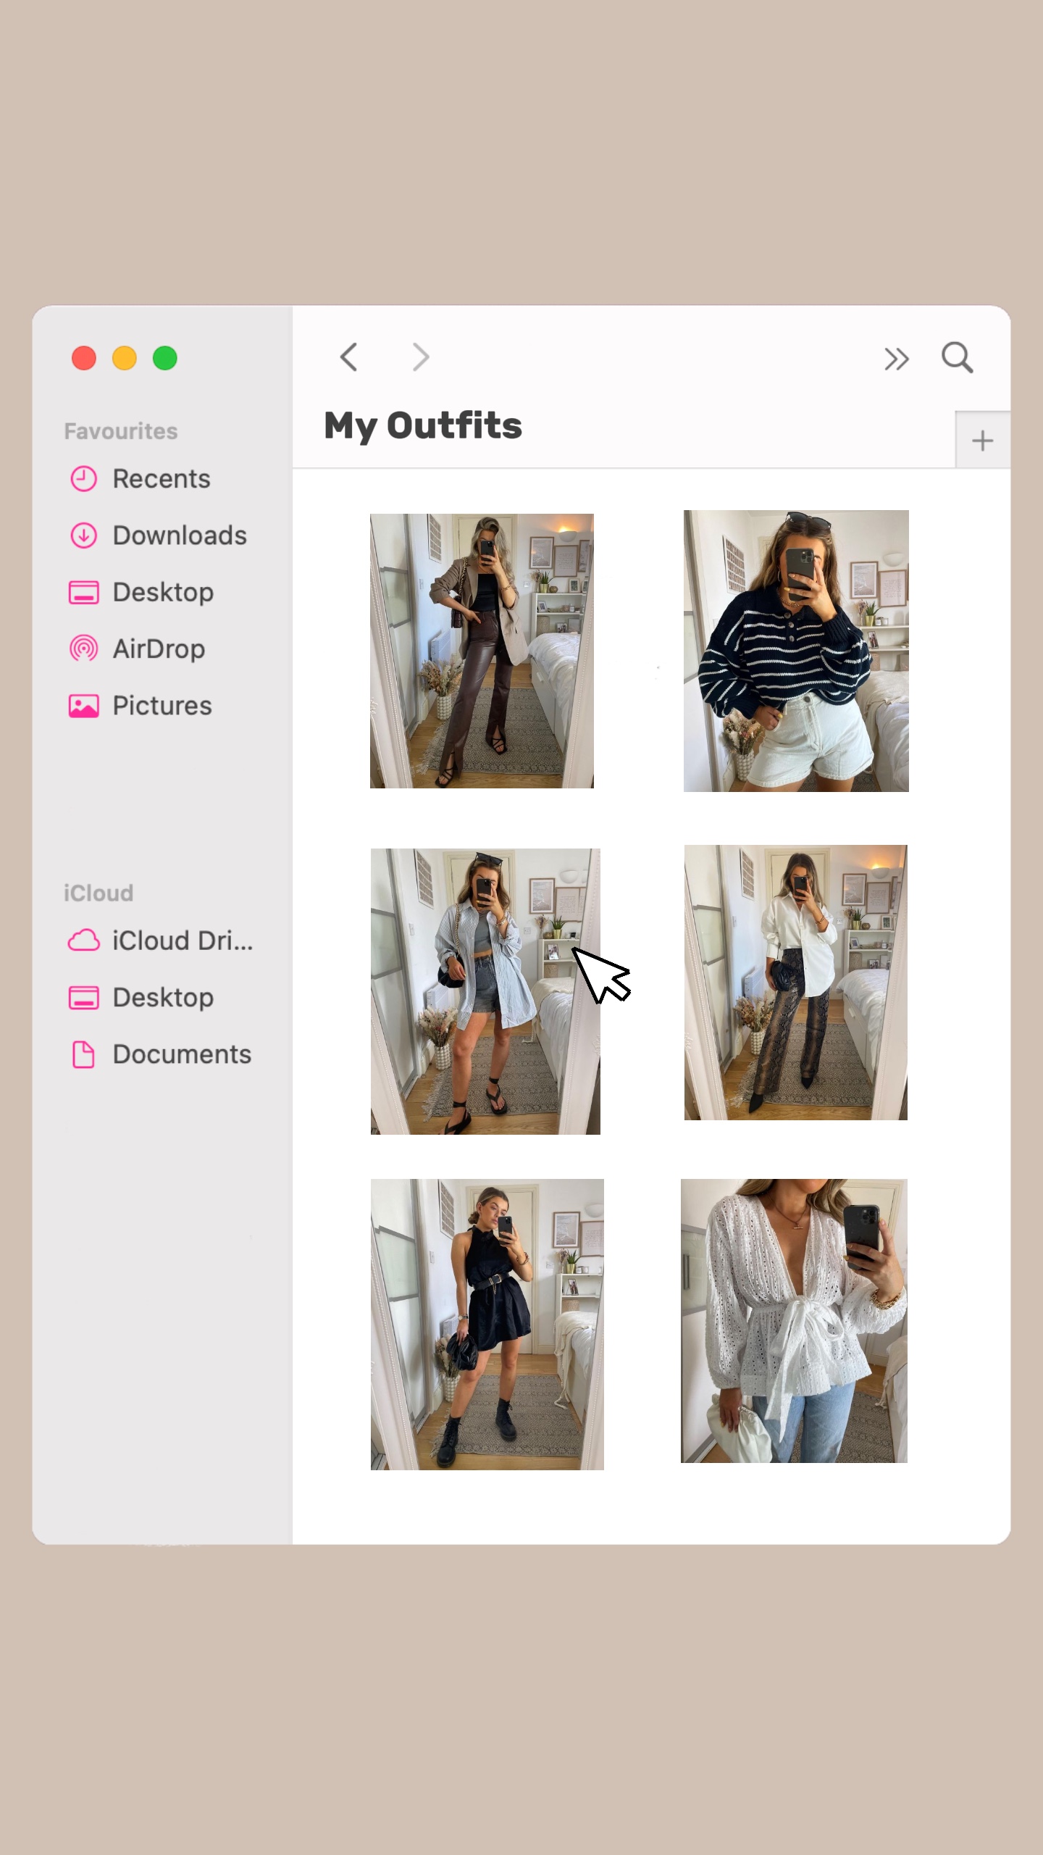Viewport: 1043px width, 1855px height.
Task: Expand the double-chevron toolbar overflow
Action: coord(896,359)
